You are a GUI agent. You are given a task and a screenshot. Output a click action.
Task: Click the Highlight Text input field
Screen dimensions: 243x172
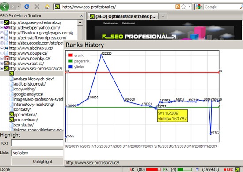pos(37,143)
